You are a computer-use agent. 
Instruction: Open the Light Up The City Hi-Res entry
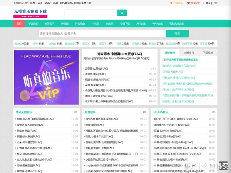coord(180,148)
